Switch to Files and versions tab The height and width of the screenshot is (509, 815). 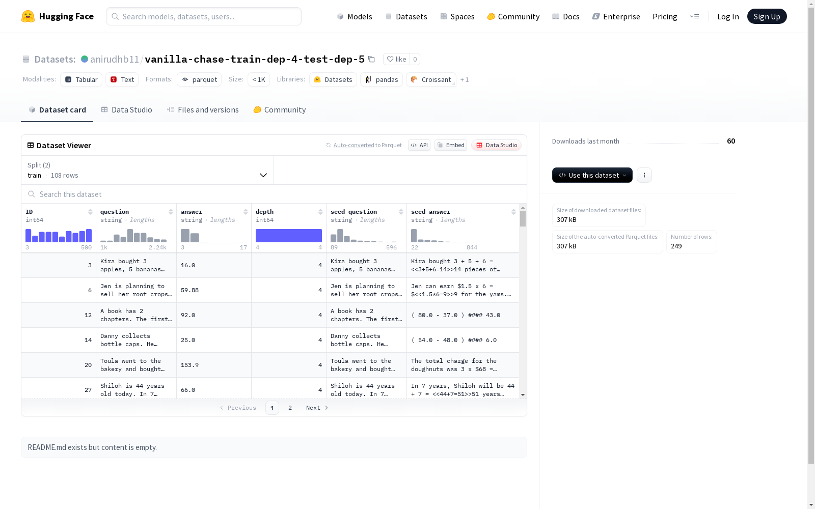[203, 109]
